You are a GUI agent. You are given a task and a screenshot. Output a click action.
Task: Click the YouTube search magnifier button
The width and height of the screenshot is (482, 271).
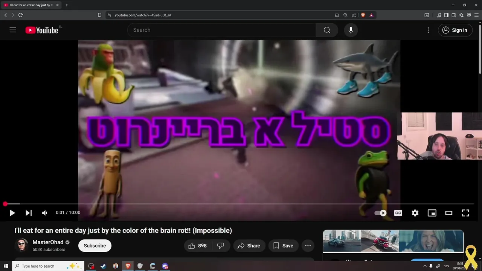point(327,30)
